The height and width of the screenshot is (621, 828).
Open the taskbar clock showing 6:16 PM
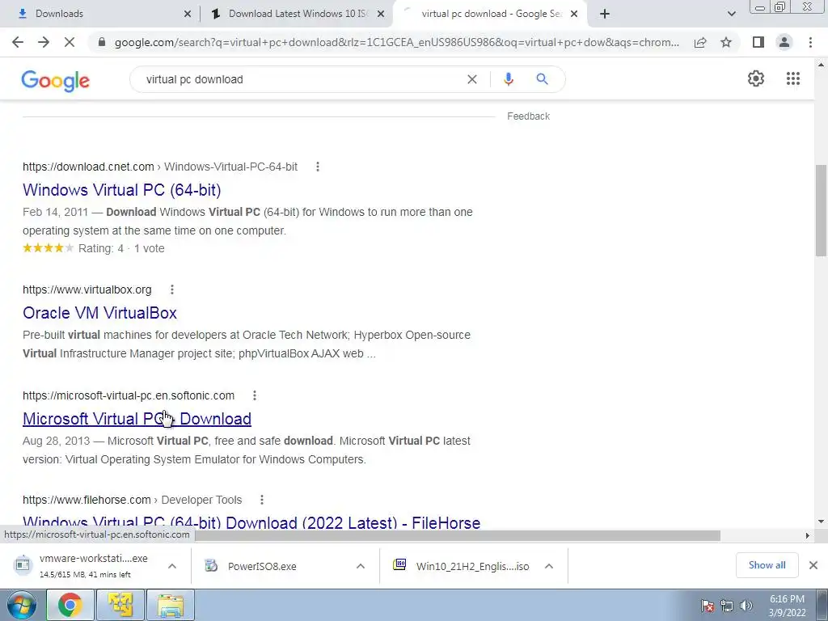click(787, 606)
